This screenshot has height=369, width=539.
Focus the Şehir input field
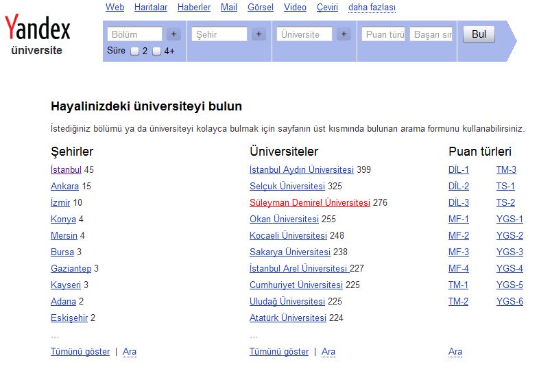point(219,34)
